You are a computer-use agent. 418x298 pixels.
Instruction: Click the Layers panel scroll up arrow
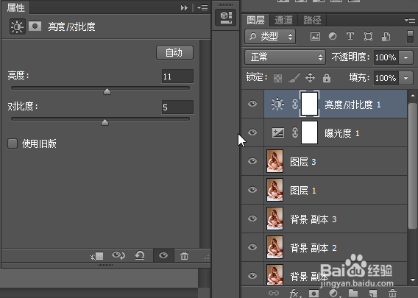413,96
